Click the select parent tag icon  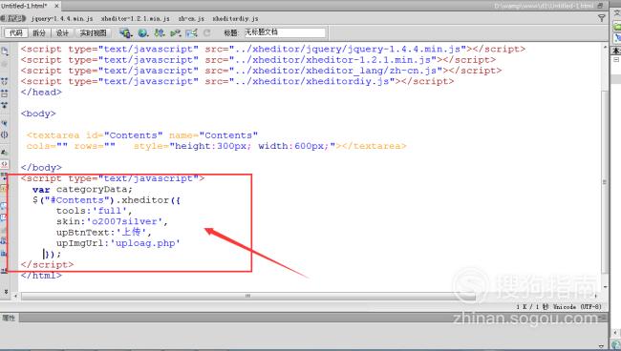click(5, 123)
